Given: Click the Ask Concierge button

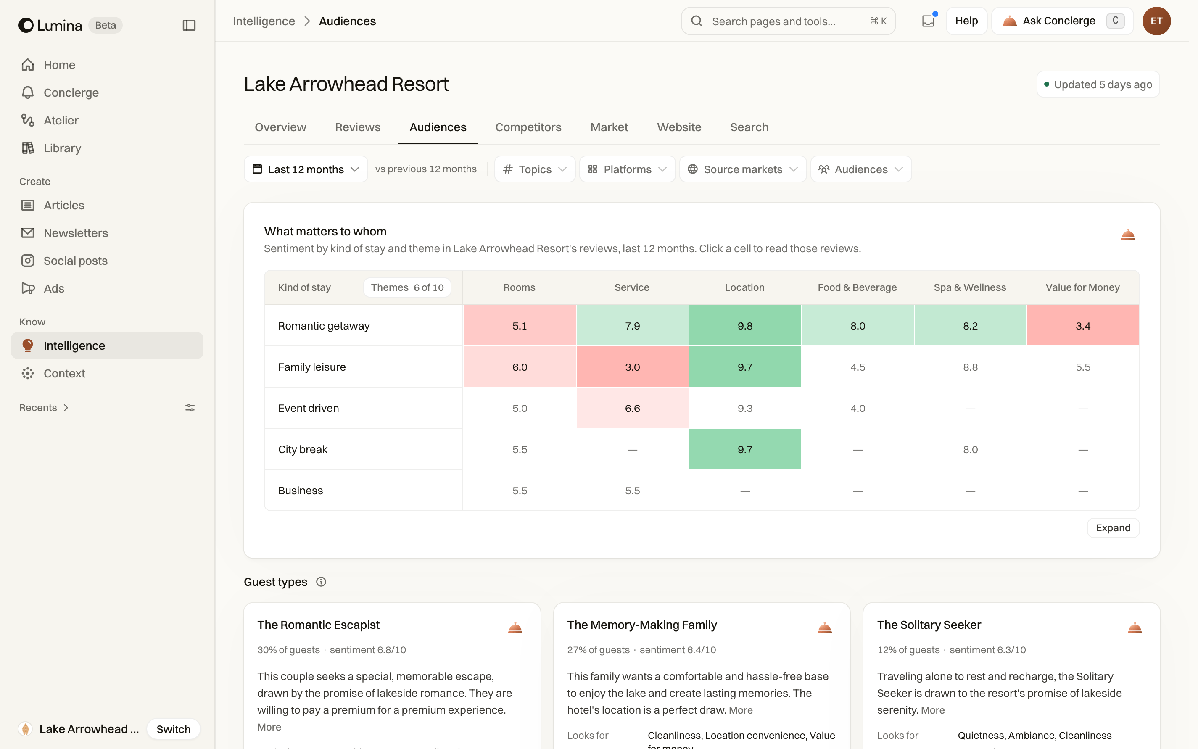Looking at the screenshot, I should click(1062, 21).
